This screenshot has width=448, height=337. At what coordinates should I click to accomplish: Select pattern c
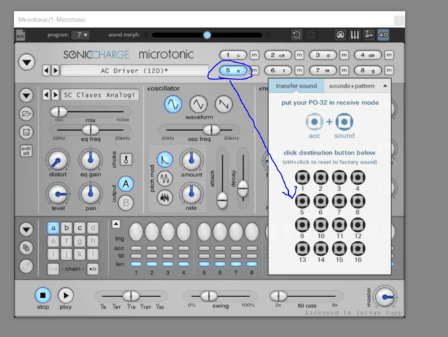80,228
